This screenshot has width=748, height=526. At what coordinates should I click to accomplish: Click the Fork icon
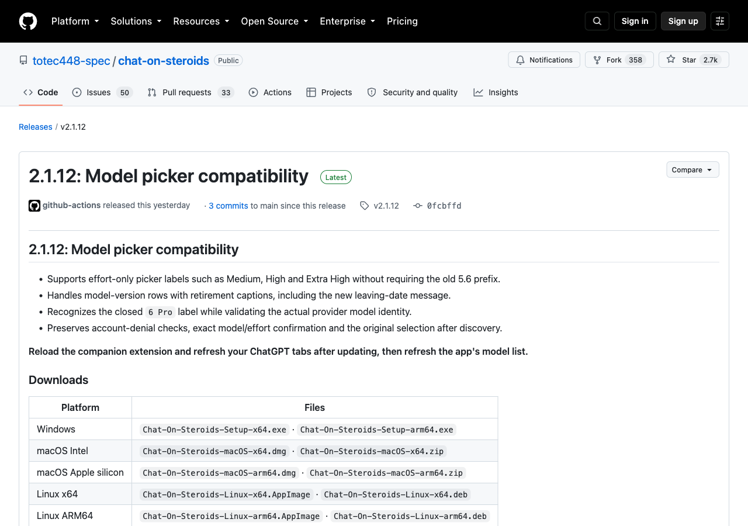pos(597,60)
